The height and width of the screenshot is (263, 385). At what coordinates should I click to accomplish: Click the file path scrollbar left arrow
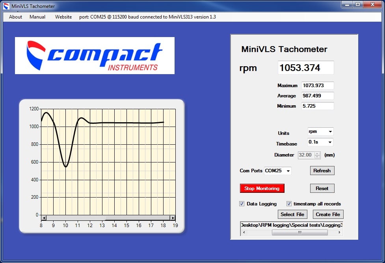(x=244, y=232)
